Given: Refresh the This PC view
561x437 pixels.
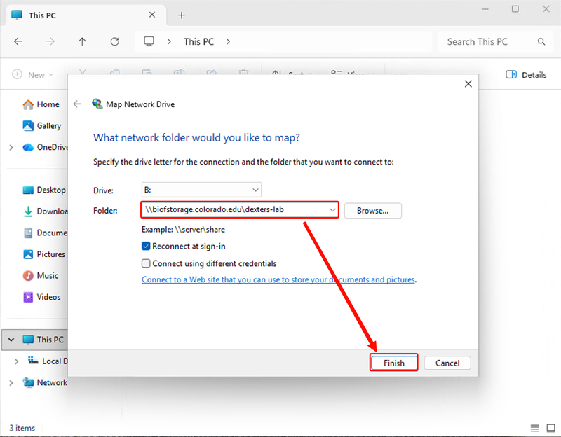Looking at the screenshot, I should (114, 41).
